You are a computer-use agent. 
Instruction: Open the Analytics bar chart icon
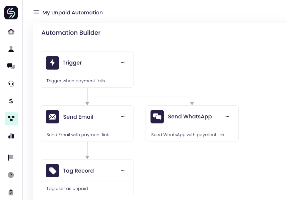[x=11, y=136]
